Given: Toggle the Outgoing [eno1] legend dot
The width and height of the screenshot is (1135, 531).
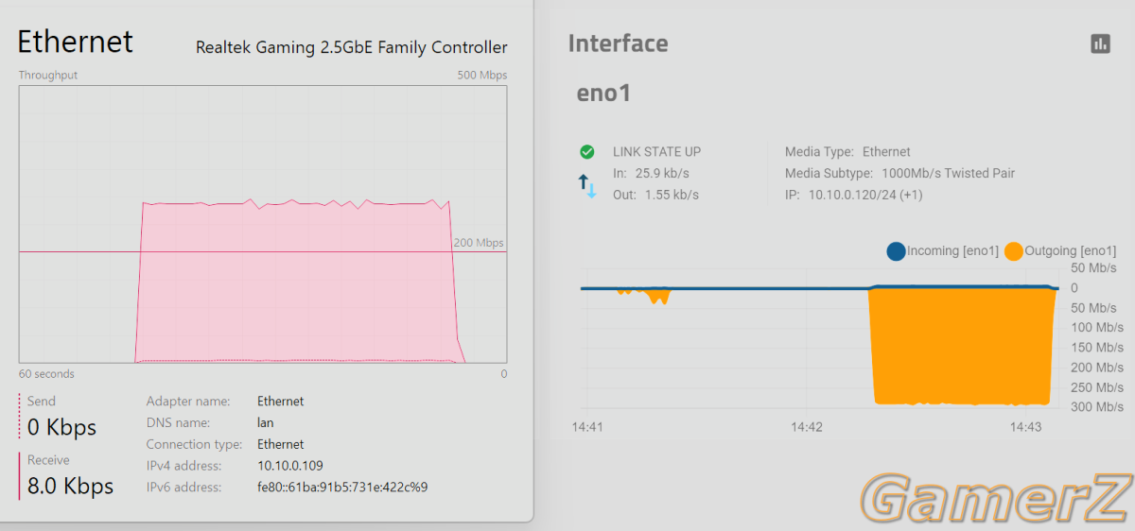Looking at the screenshot, I should click(x=1014, y=251).
